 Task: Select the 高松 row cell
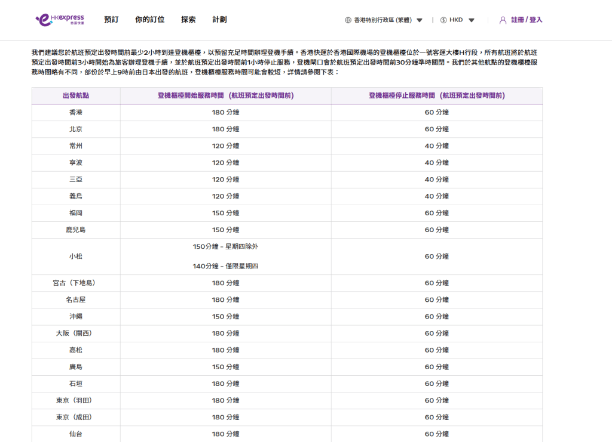(76, 350)
